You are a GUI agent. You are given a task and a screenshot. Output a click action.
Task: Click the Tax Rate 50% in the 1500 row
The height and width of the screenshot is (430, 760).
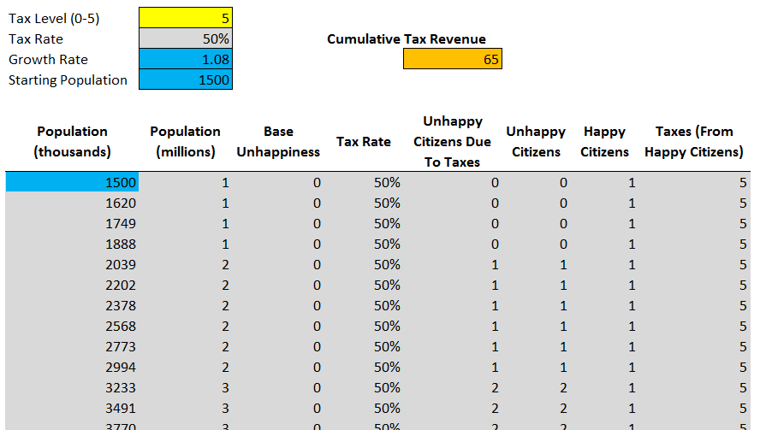coord(387,183)
